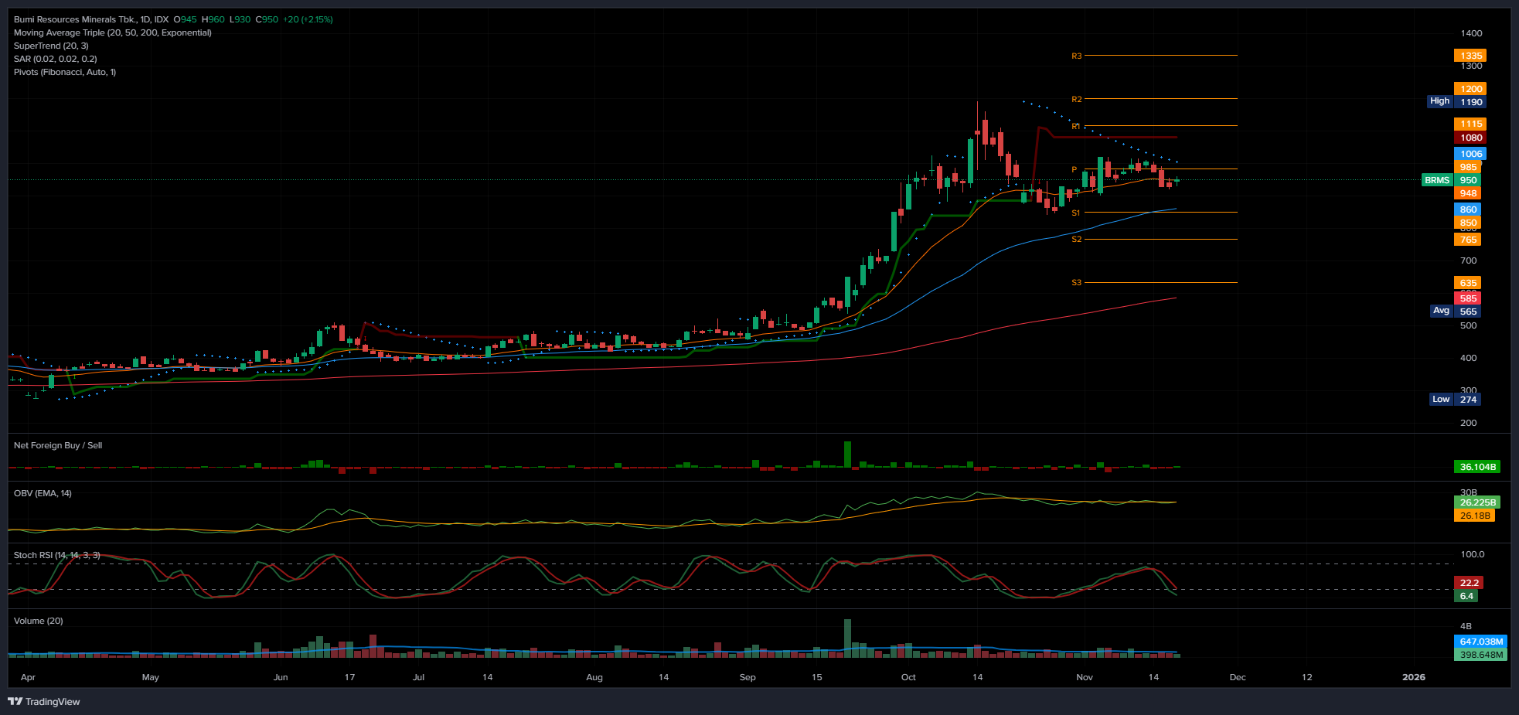The height and width of the screenshot is (715, 1519).
Task: Click the orange 1335 pivot price tag
Action: (1470, 56)
